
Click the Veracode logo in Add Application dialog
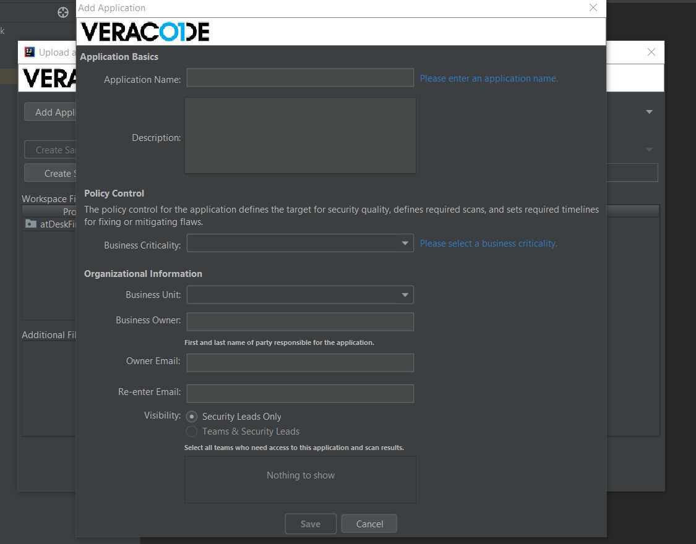click(x=145, y=32)
